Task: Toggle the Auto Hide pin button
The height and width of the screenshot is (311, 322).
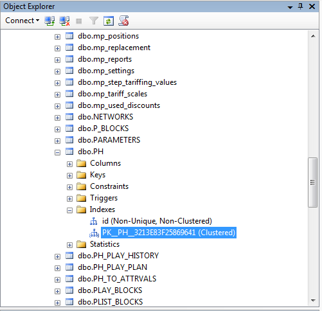Action: point(301,6)
